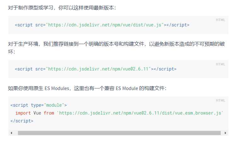Click the paragraph starting with 对于制作原型或学习
Viewport: 239px width, 141px height.
tap(62, 8)
